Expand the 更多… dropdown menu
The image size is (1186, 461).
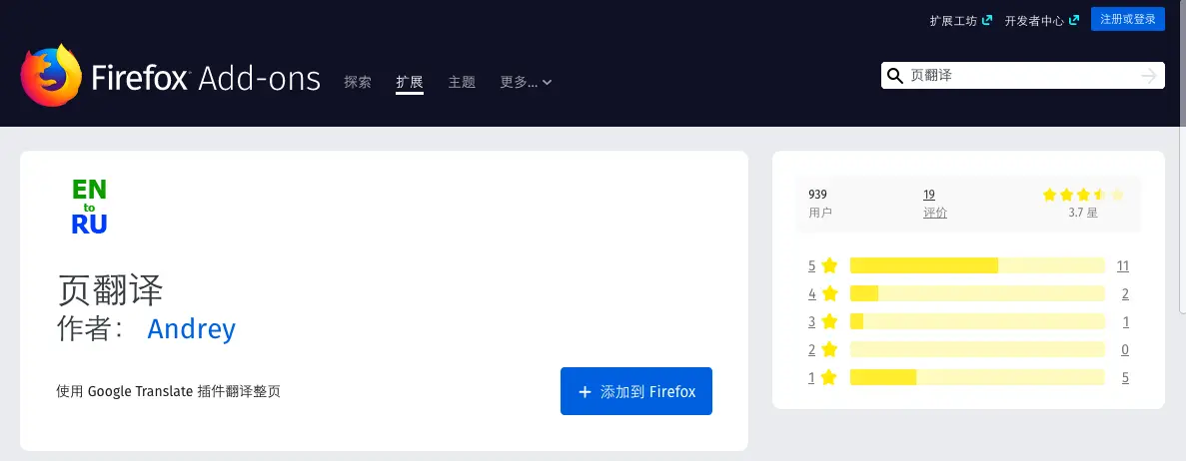[526, 82]
